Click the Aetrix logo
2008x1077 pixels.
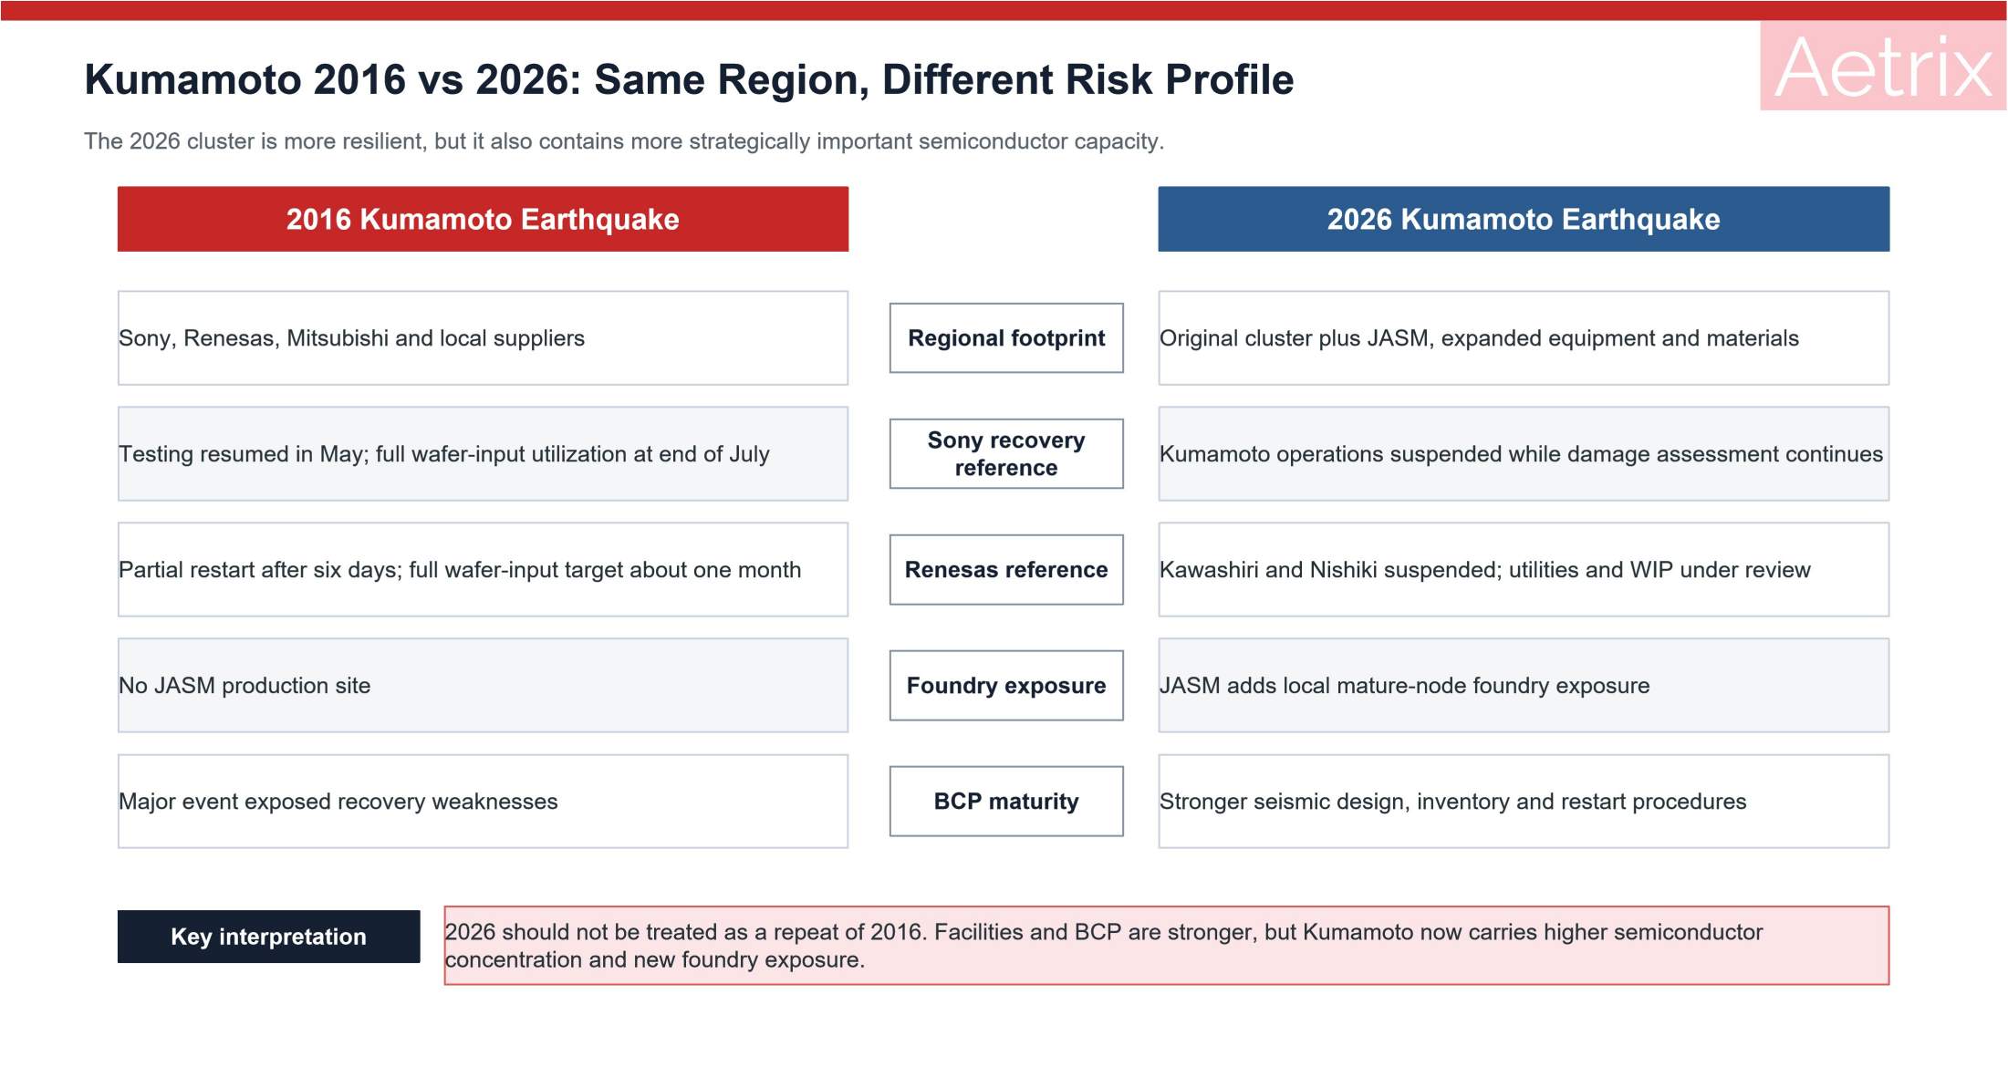tap(1883, 66)
